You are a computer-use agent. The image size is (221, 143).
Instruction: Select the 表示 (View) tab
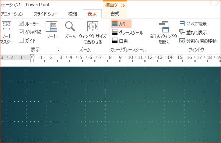pos(92,14)
